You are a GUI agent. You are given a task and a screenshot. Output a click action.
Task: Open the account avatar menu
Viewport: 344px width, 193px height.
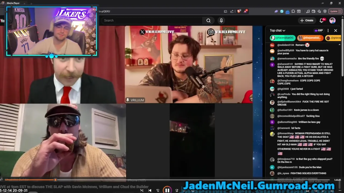[332, 20]
